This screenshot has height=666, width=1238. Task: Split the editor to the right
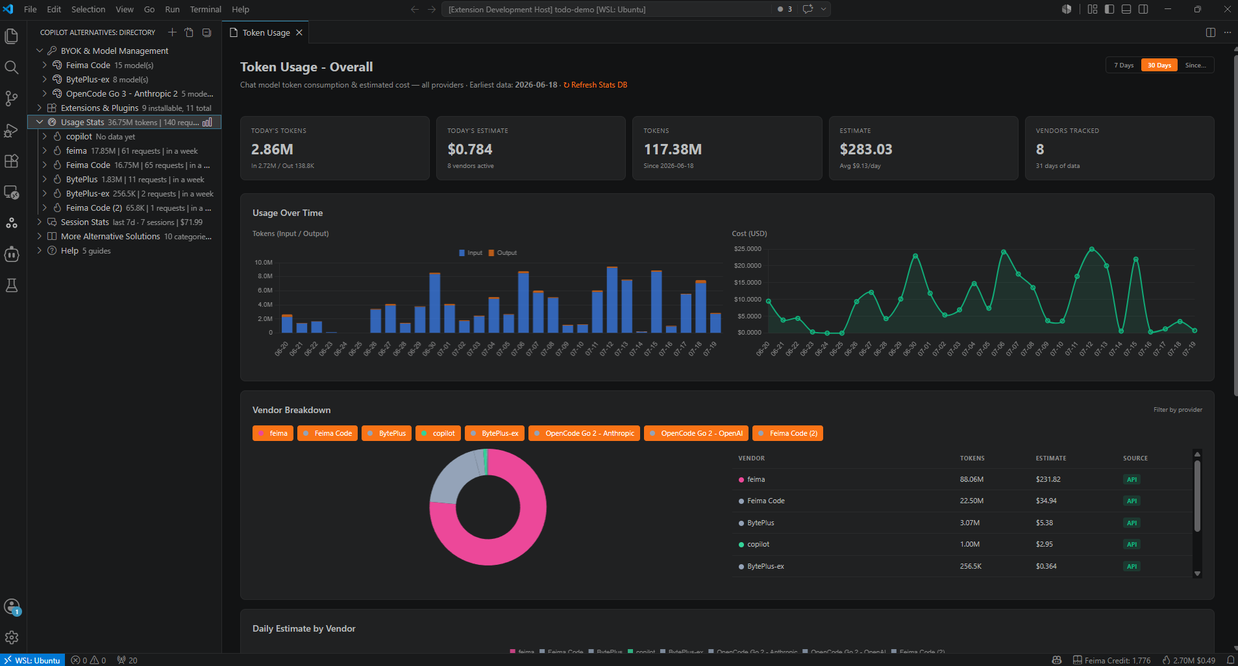click(1211, 32)
